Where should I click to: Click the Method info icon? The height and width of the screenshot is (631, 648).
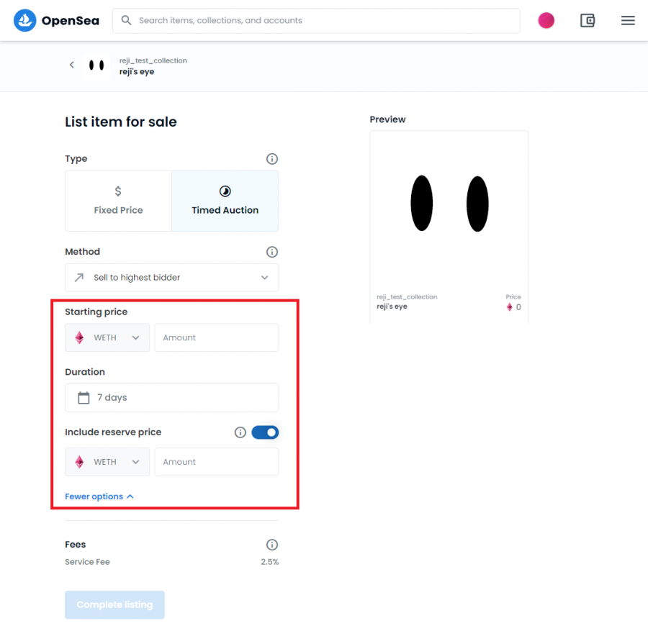pos(272,252)
